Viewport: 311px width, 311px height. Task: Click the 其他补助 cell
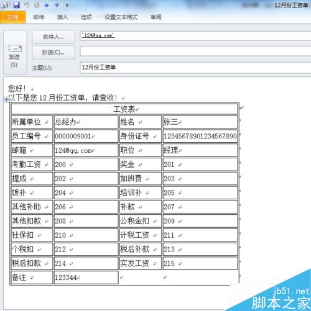32,207
